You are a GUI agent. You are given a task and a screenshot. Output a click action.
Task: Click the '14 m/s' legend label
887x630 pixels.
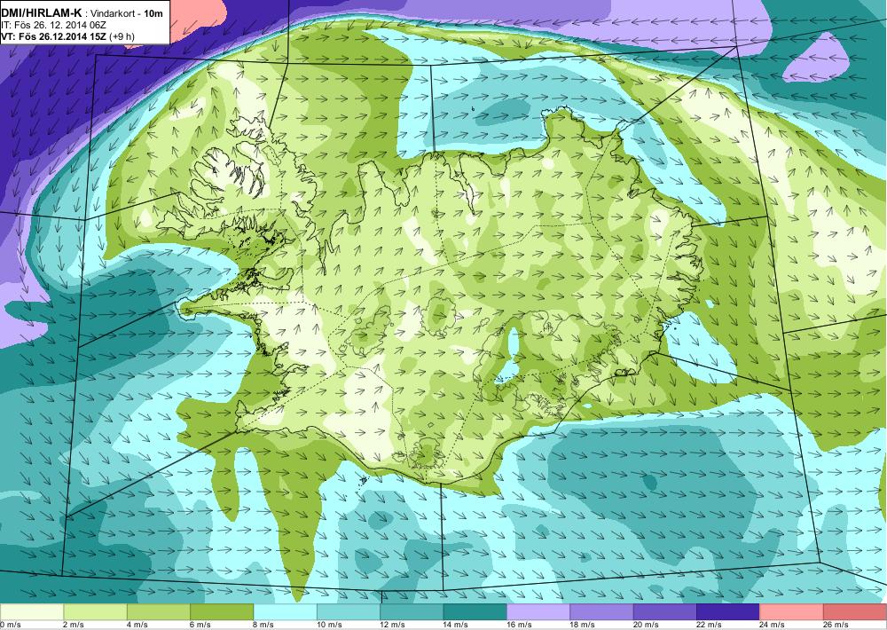coord(457,625)
